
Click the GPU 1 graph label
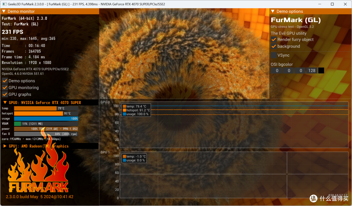[x=105, y=152]
